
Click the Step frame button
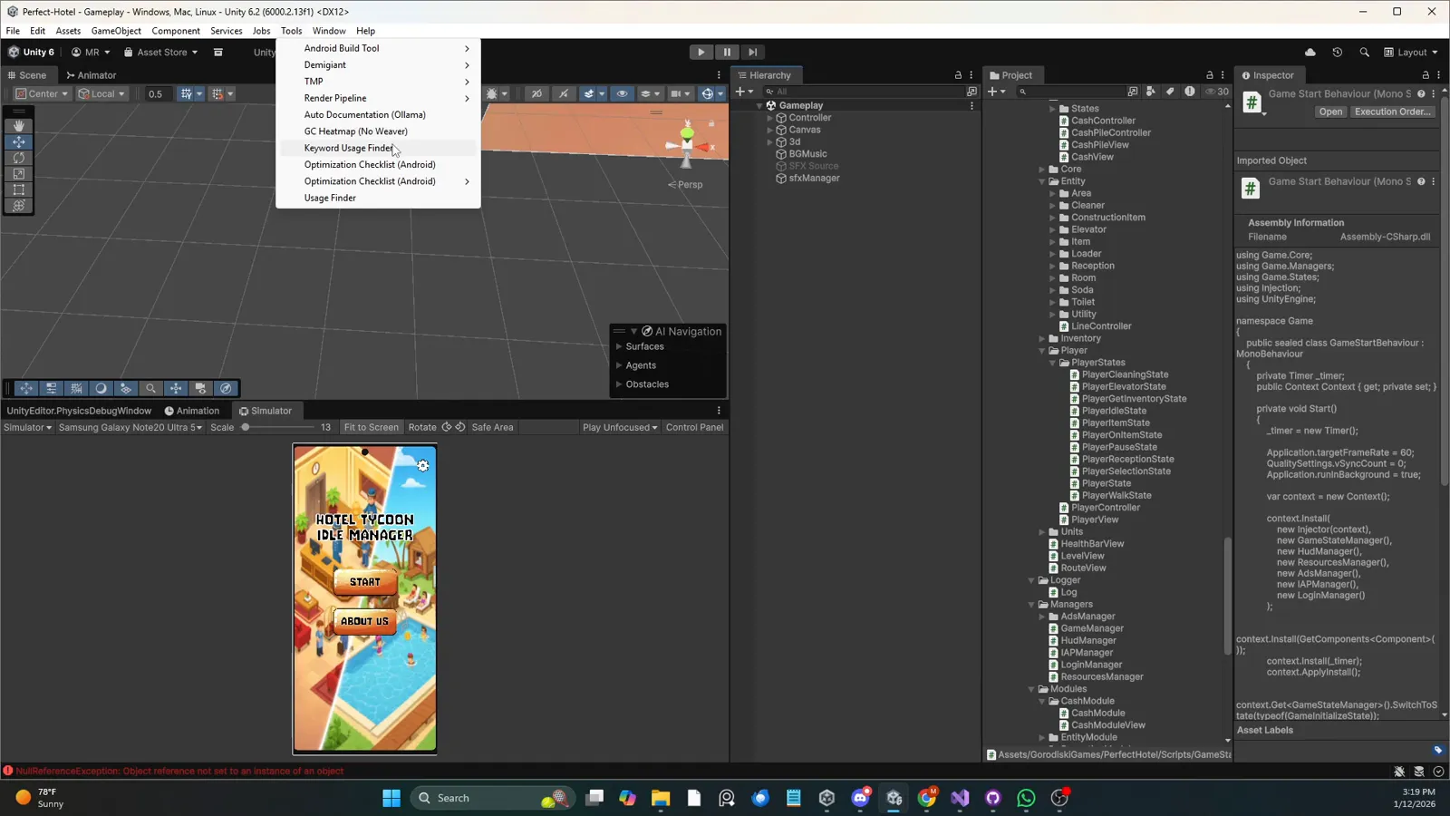752,53
